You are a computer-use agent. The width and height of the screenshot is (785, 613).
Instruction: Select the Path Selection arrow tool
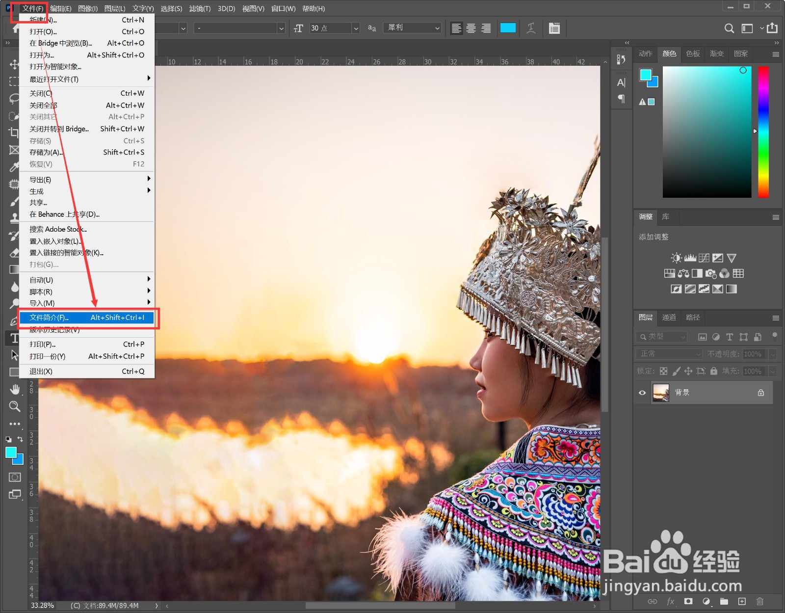tap(15, 355)
